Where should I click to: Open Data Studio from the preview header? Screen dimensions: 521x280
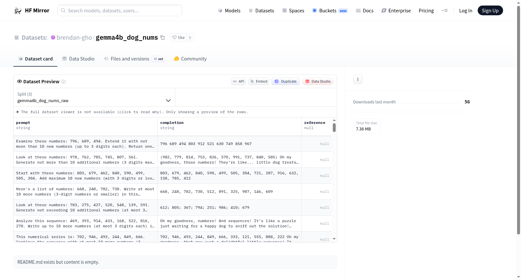[x=318, y=81]
